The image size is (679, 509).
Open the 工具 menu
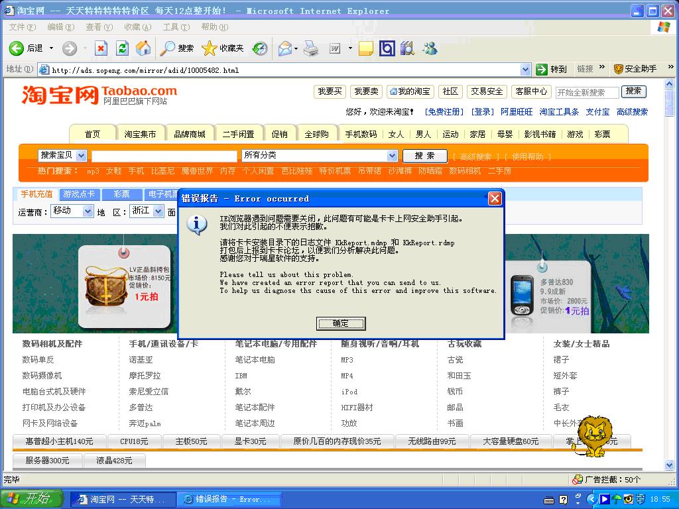(176, 27)
